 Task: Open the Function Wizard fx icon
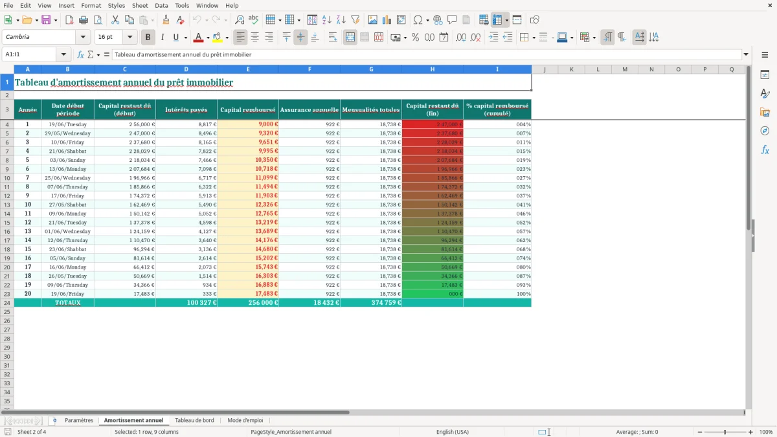click(x=81, y=54)
